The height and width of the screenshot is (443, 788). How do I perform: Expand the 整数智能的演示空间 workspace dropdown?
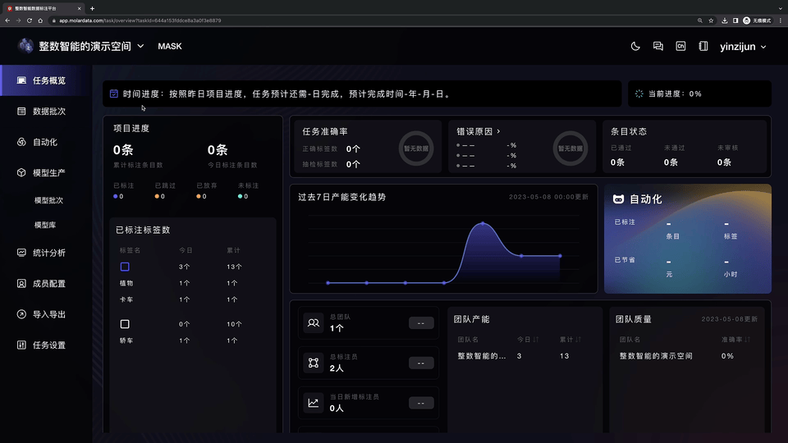(140, 46)
